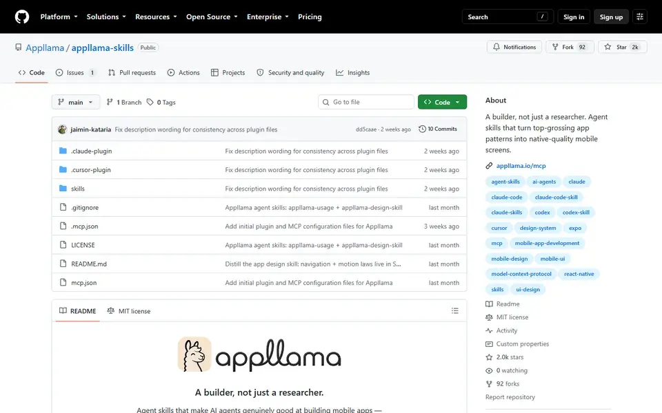Click the eye icon beside 0 watching

pos(489,370)
